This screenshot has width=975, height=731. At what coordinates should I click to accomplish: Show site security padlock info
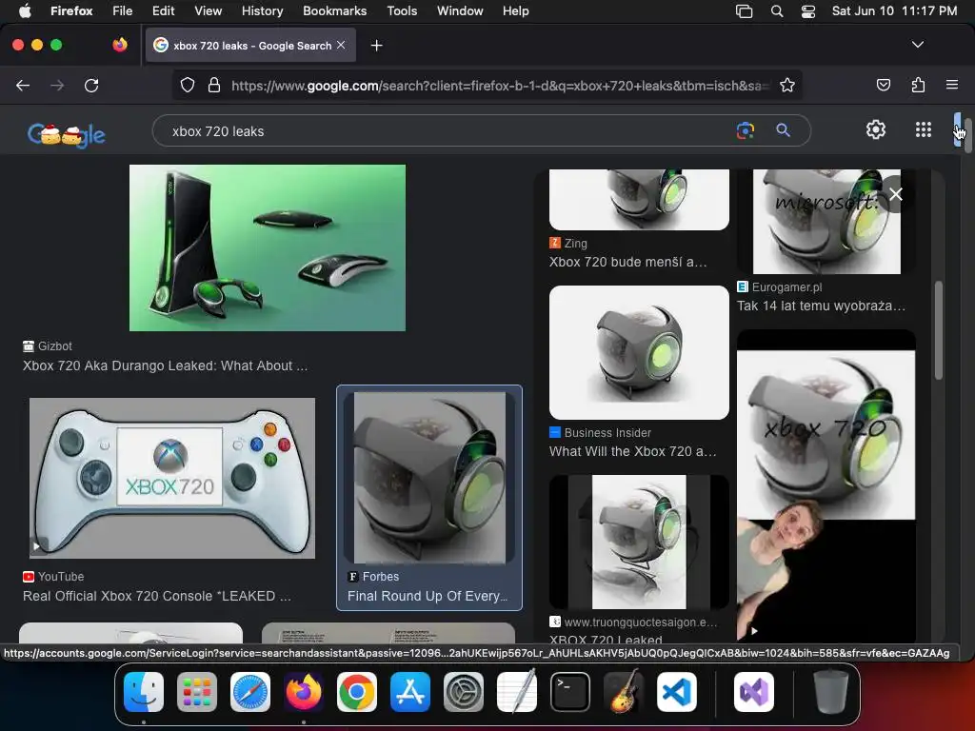pyautogui.click(x=214, y=85)
